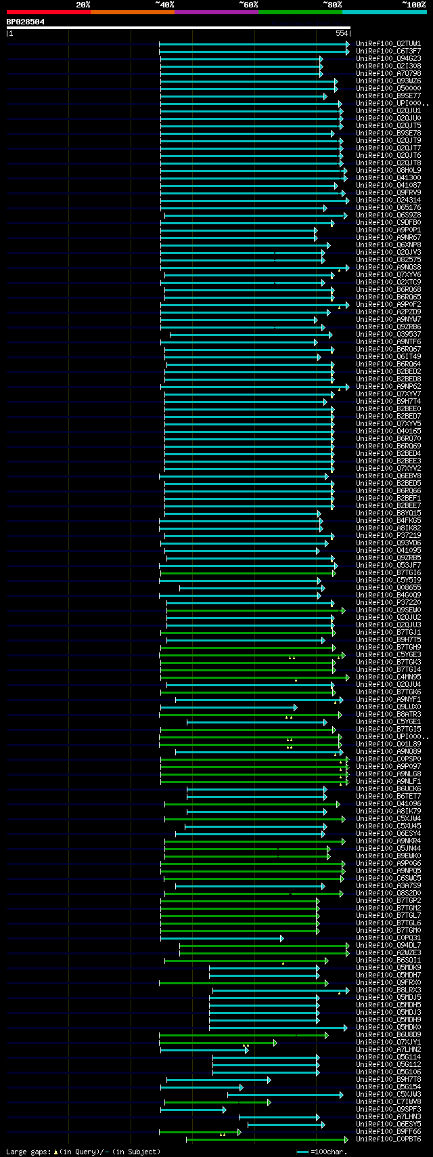Click the UniRef100_Q6S9Z8 label
Image resolution: width=433 pixels, height=1157 pixels.
coord(388,215)
